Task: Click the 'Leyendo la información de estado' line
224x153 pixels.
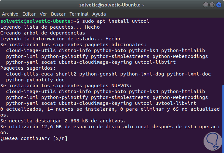Action: 58,39
